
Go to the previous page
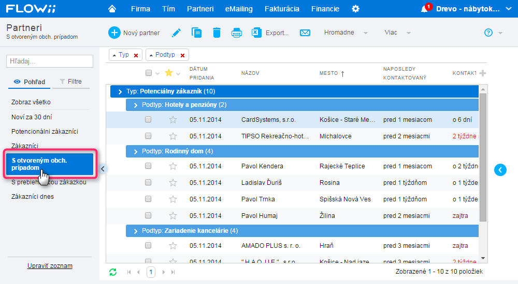[x=138, y=272]
